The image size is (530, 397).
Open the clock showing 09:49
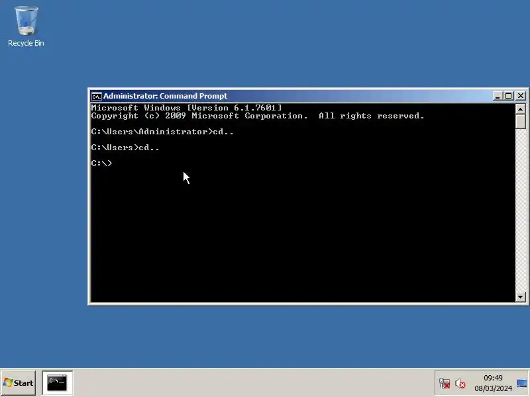493,378
